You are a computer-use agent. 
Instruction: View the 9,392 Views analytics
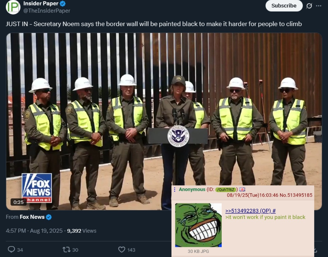click(82, 231)
